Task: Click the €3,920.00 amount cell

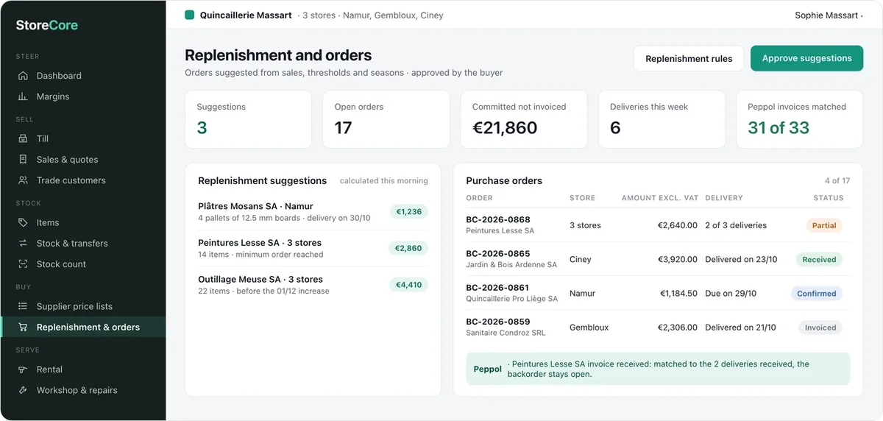Action: point(677,259)
